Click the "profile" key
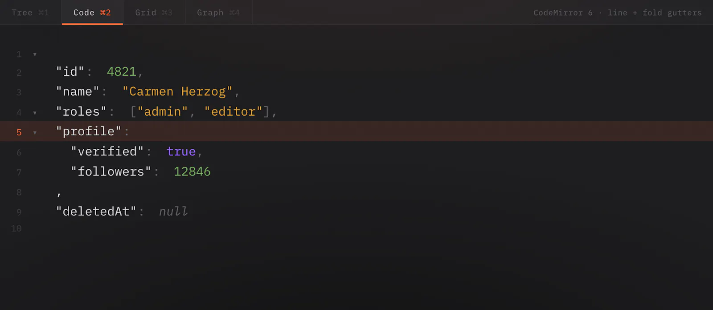Viewport: 713px width, 310px height. pyautogui.click(x=89, y=131)
